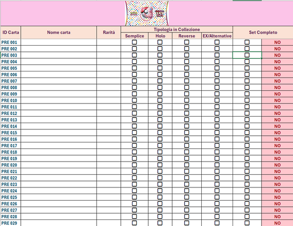Select the Semplice column header

tap(135, 36)
